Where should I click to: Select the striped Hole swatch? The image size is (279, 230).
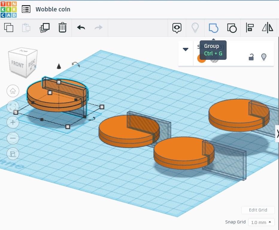point(214,59)
